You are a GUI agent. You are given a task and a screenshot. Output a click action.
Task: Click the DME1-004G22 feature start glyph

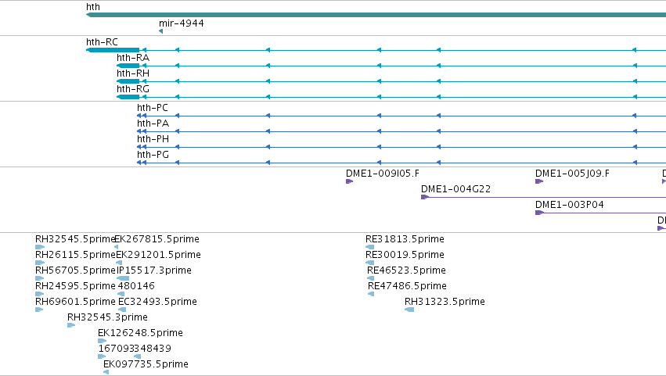click(x=425, y=197)
